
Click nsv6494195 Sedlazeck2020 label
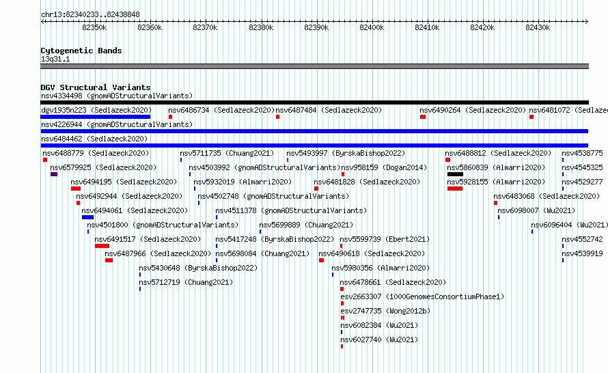pos(124,182)
